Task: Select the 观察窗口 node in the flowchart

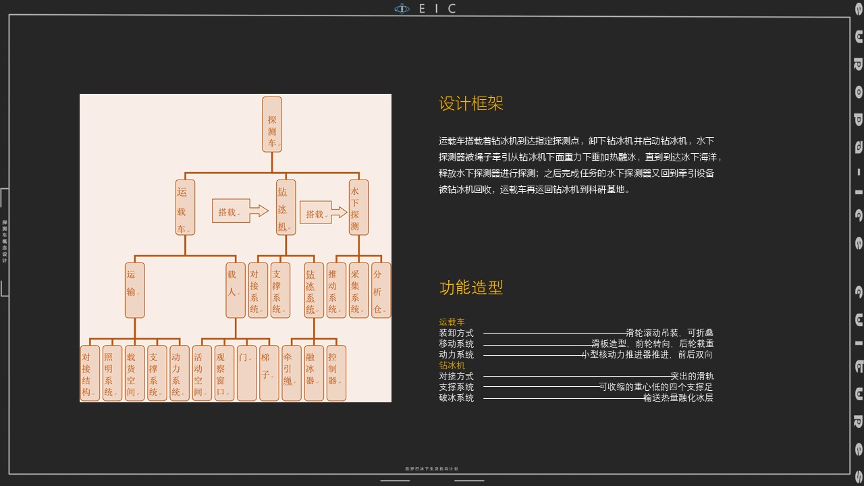Action: (223, 372)
